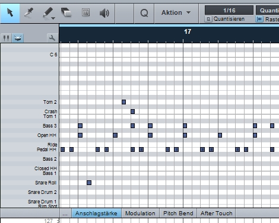Select the Snare Roll drum row label
This screenshot has width=279, height=223.
click(46, 183)
